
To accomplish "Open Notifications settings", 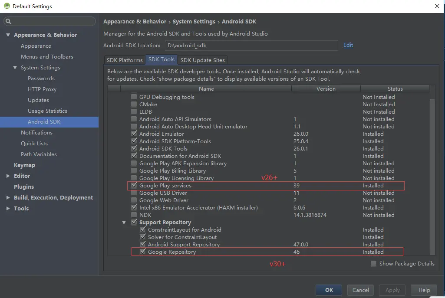I will coord(36,133).
